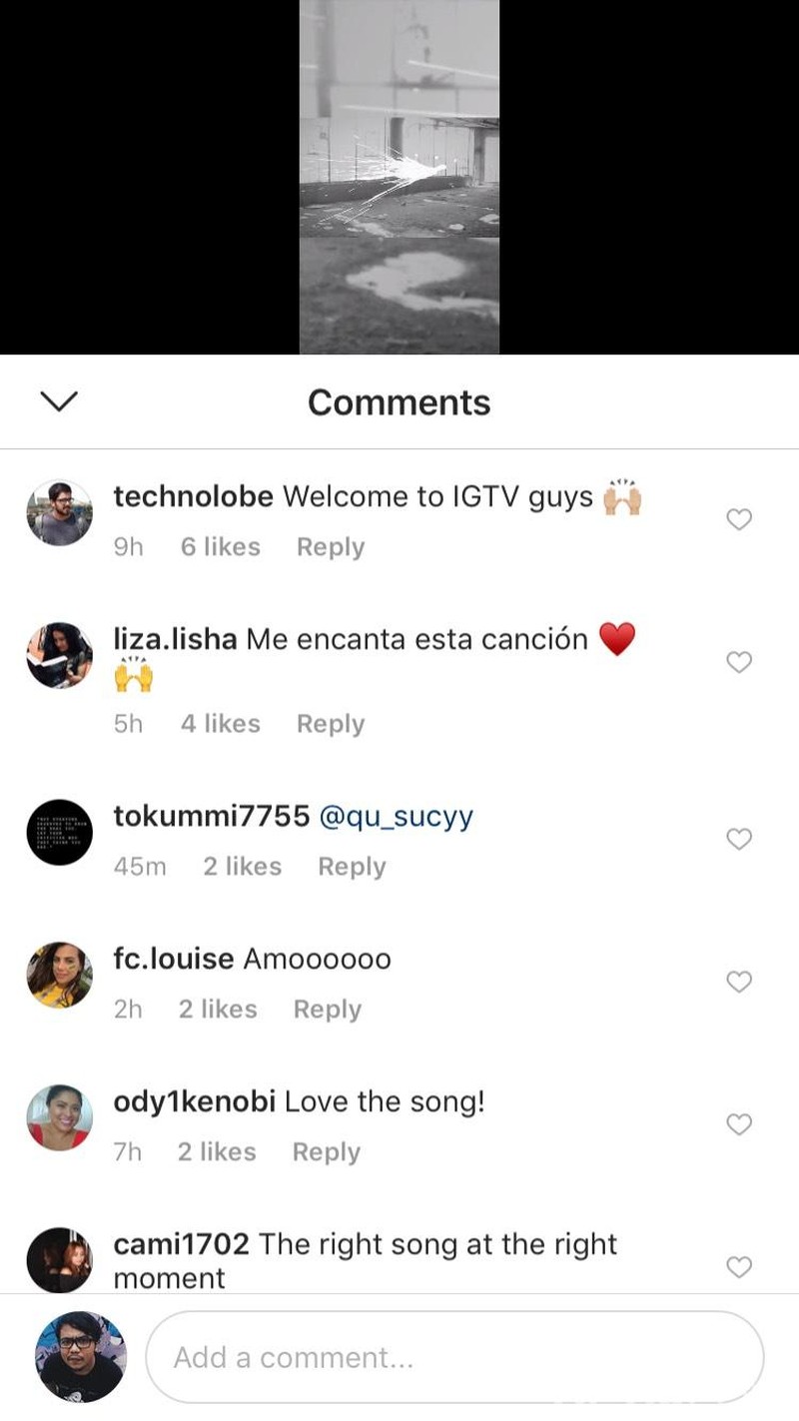
Task: Open the @qu_sucyy mention link
Action: click(x=397, y=817)
